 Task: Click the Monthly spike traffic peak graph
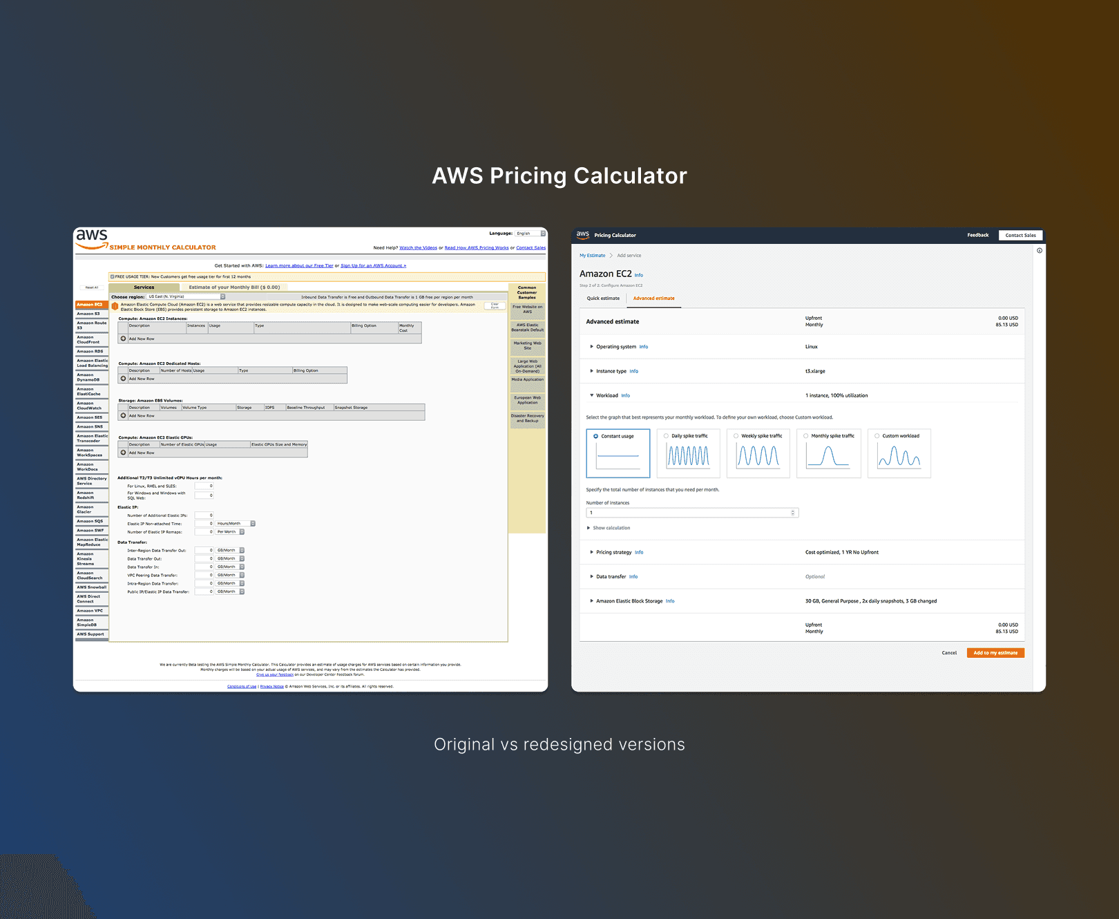[828, 455]
